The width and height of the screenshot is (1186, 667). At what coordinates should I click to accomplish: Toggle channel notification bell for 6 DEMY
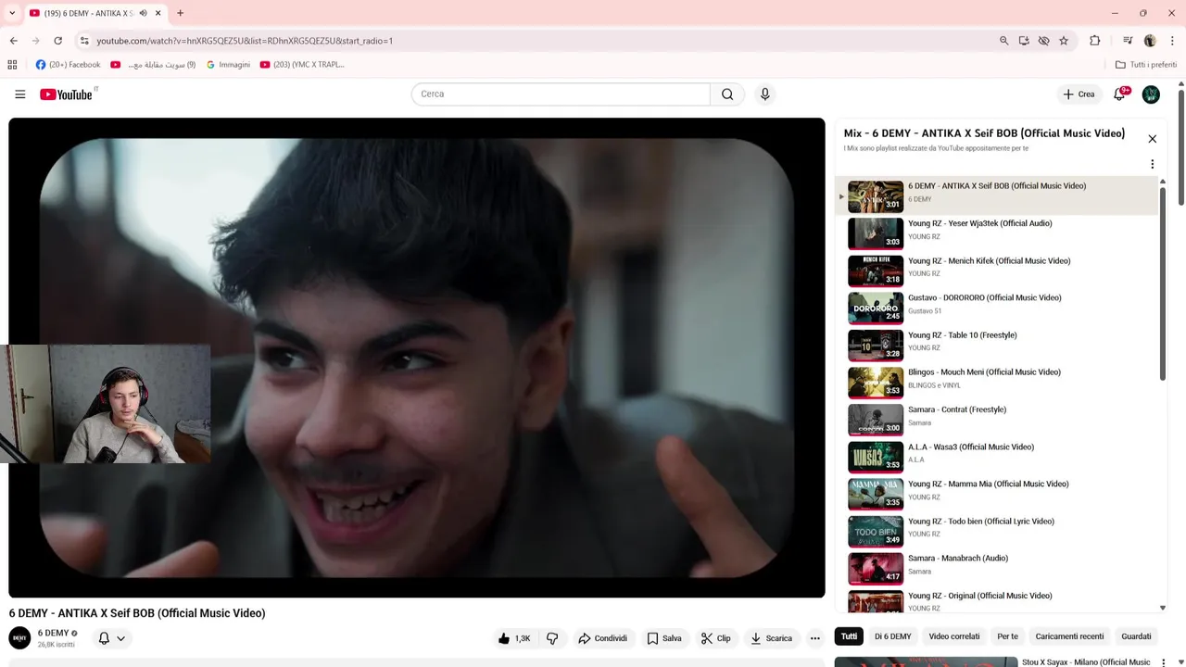coord(104,638)
